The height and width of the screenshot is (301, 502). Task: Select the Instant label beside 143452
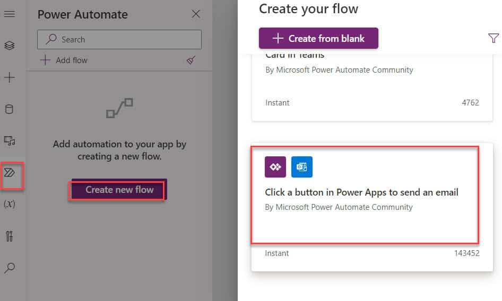click(277, 253)
